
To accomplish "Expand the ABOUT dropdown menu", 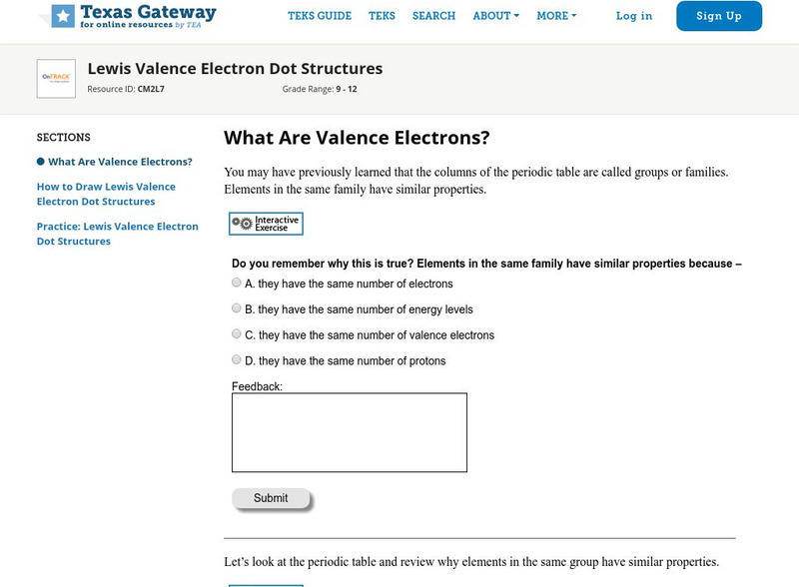I will coord(495,16).
